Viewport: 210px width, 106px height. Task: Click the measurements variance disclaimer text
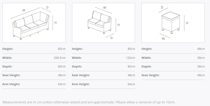89,102
